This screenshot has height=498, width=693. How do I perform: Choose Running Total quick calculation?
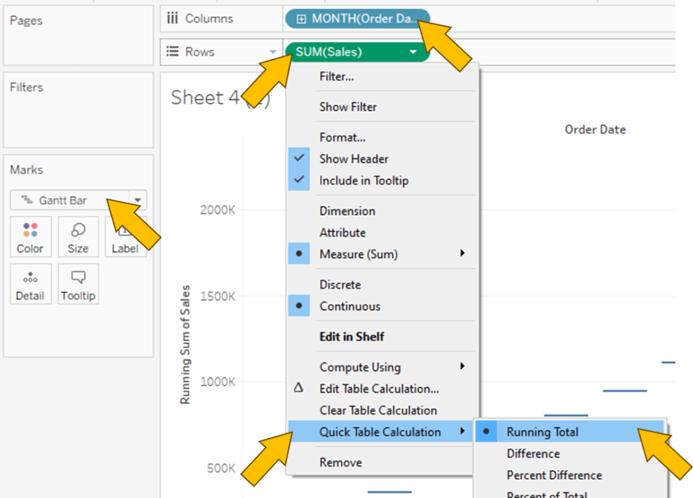click(542, 432)
